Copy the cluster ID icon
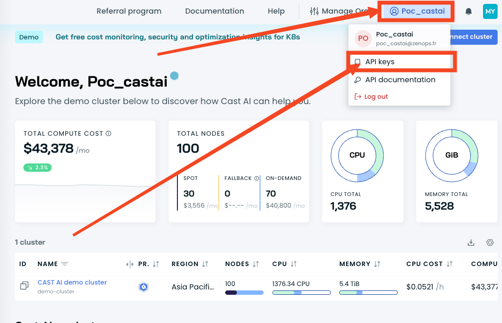Viewport: 502px width, 323px height. click(24, 286)
